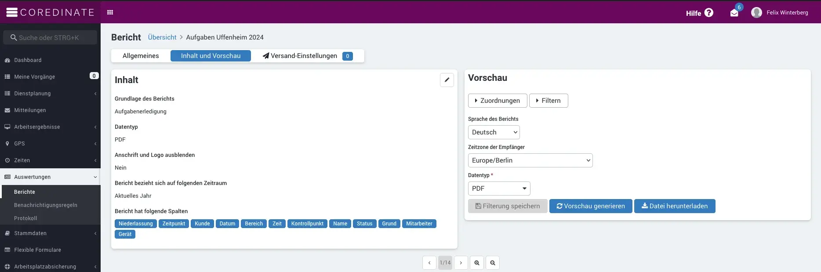Click the Mitarbeiter column tag

[x=419, y=224]
